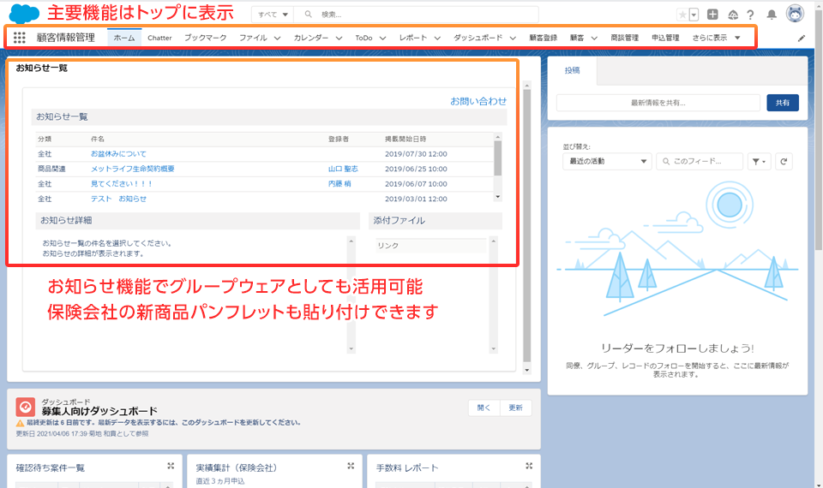The width and height of the screenshot is (823, 488).
Task: Open the App Launcher grid icon
Action: tap(20, 38)
